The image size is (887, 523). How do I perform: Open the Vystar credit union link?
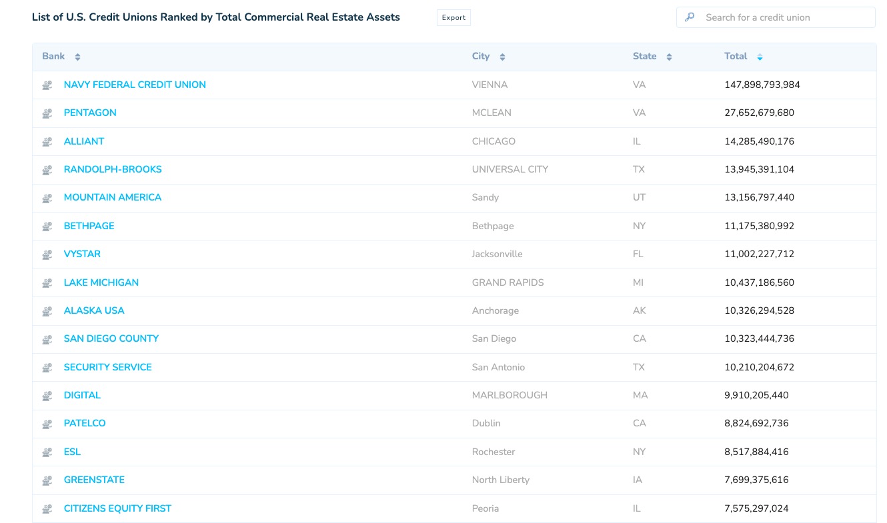(82, 254)
